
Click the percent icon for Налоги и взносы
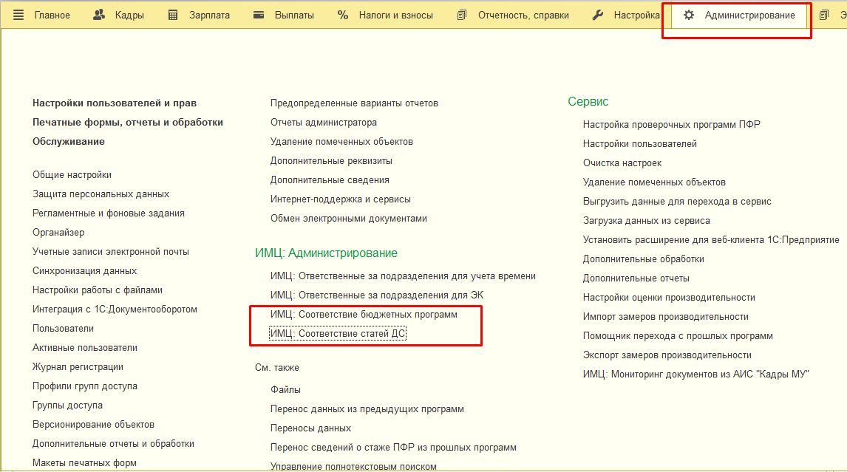[x=343, y=15]
